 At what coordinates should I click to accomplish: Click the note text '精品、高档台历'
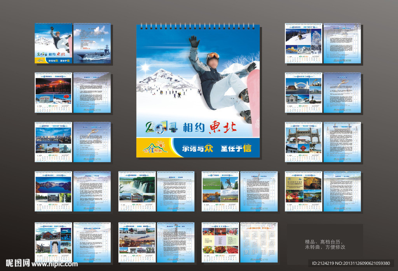point(324,242)
